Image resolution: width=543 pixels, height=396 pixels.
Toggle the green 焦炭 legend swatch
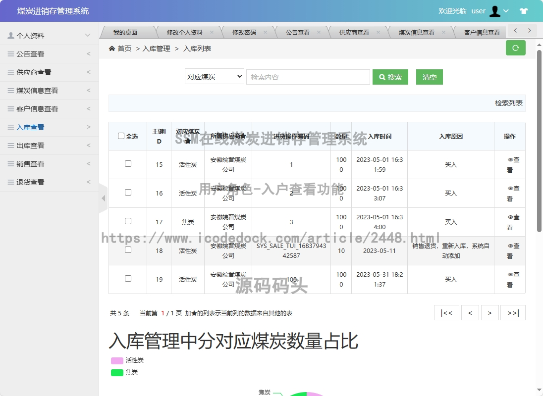coord(117,372)
